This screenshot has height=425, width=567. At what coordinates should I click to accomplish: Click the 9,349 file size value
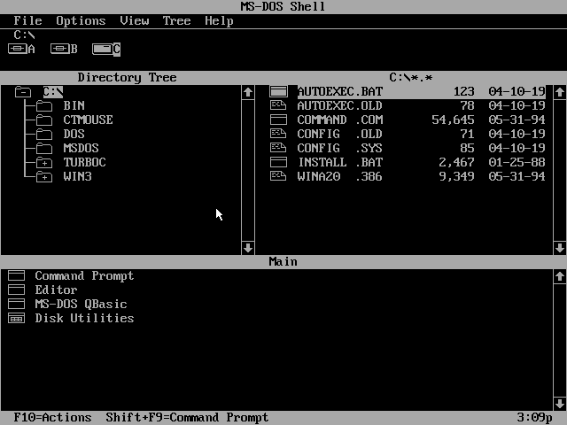click(x=457, y=176)
